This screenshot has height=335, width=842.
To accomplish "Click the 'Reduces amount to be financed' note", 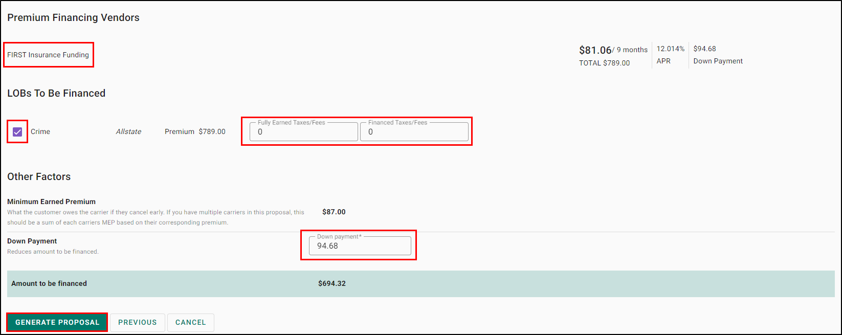I will pyautogui.click(x=53, y=252).
